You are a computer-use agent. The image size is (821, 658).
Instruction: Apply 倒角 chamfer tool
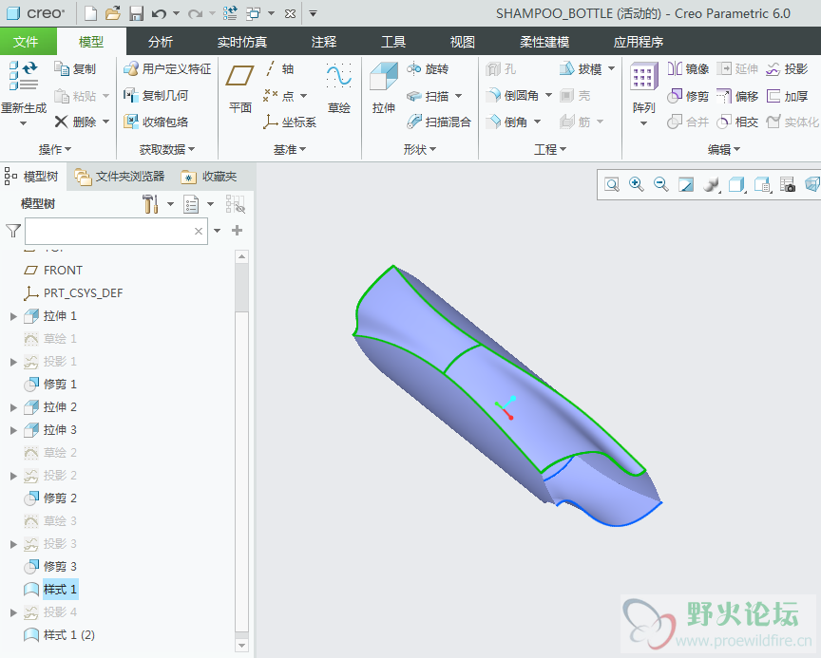tap(506, 122)
